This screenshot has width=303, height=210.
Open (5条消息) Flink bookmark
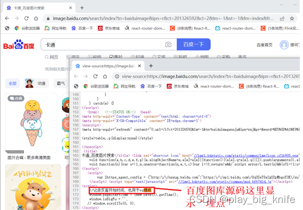click(280, 28)
